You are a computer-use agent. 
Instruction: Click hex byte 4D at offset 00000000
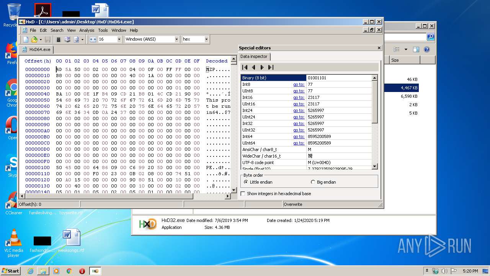click(59, 69)
